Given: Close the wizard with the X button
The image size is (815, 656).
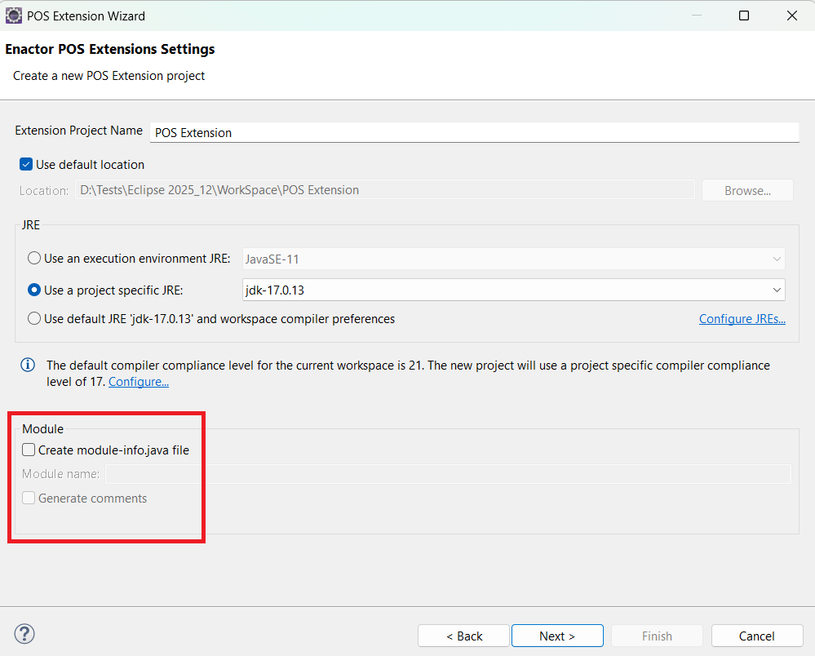Looking at the screenshot, I should 791,16.
